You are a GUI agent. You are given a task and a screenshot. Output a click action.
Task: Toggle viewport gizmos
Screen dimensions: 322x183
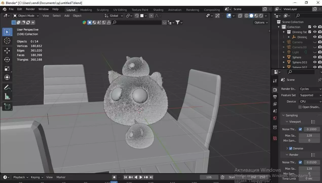coord(217,16)
